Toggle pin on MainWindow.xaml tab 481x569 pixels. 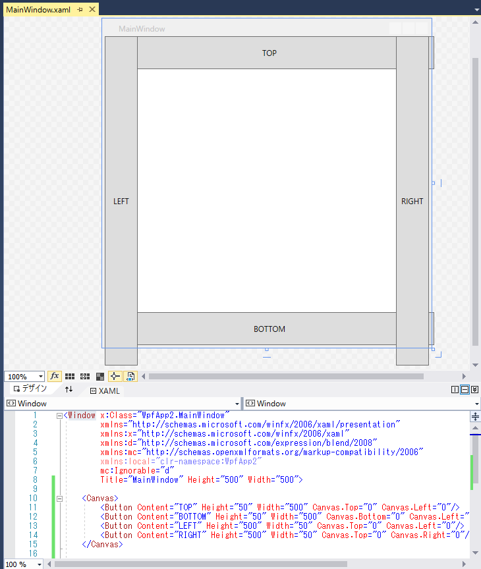tap(80, 10)
